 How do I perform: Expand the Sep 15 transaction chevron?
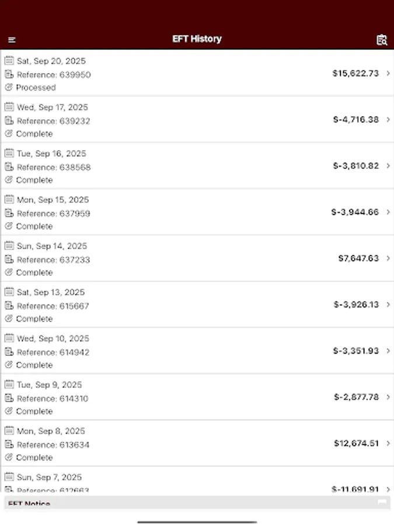(389, 212)
